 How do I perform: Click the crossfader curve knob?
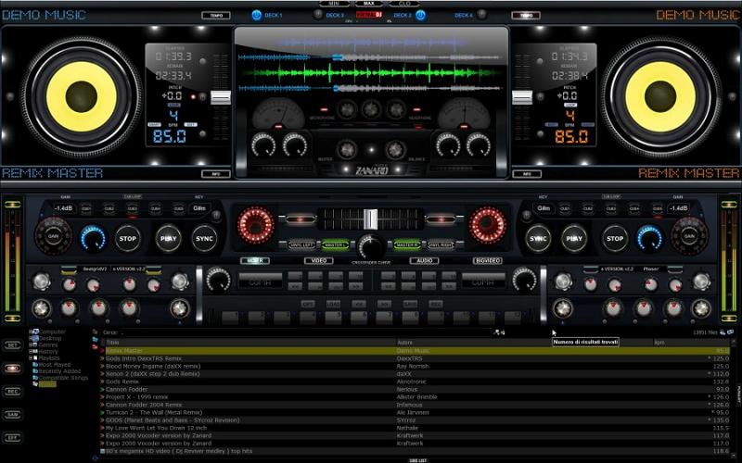coord(371,245)
